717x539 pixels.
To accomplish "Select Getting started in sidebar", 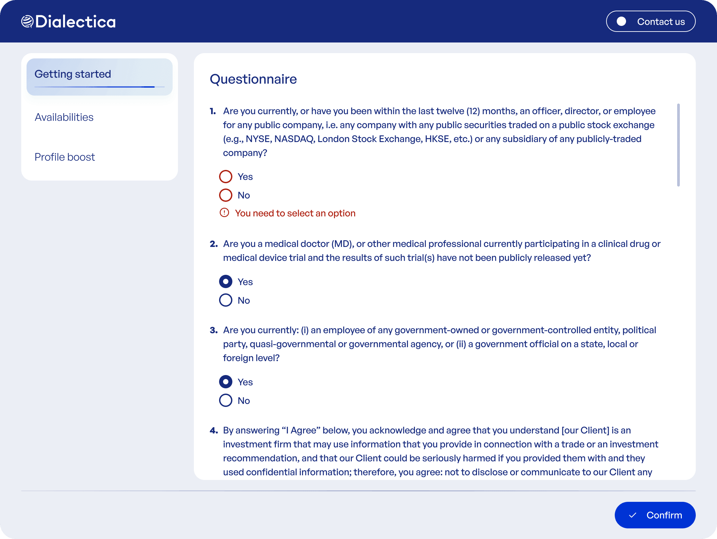I will [x=100, y=77].
